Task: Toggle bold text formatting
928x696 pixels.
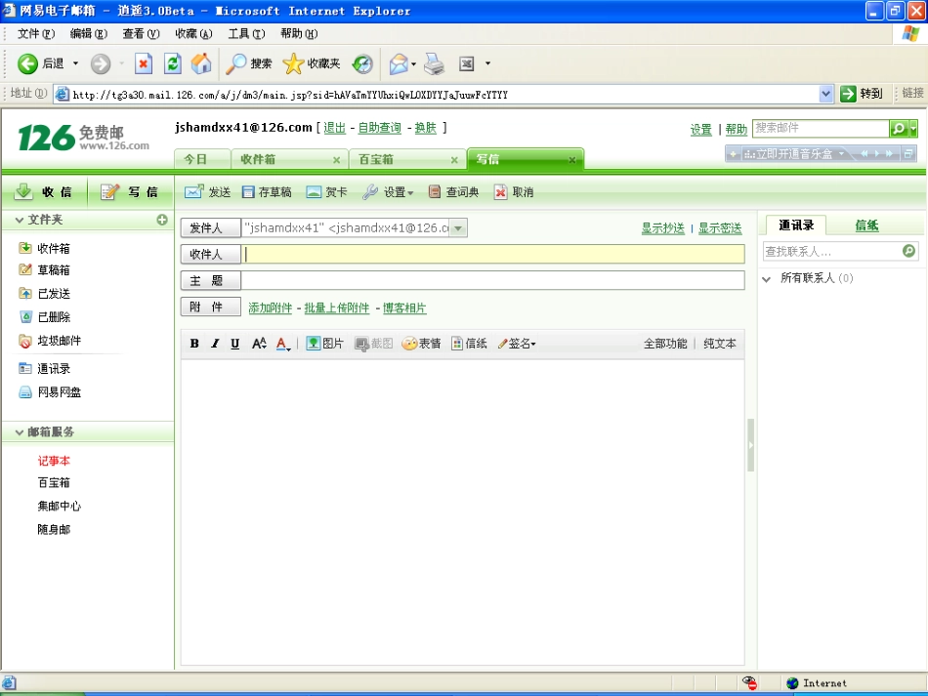Action: tap(194, 344)
